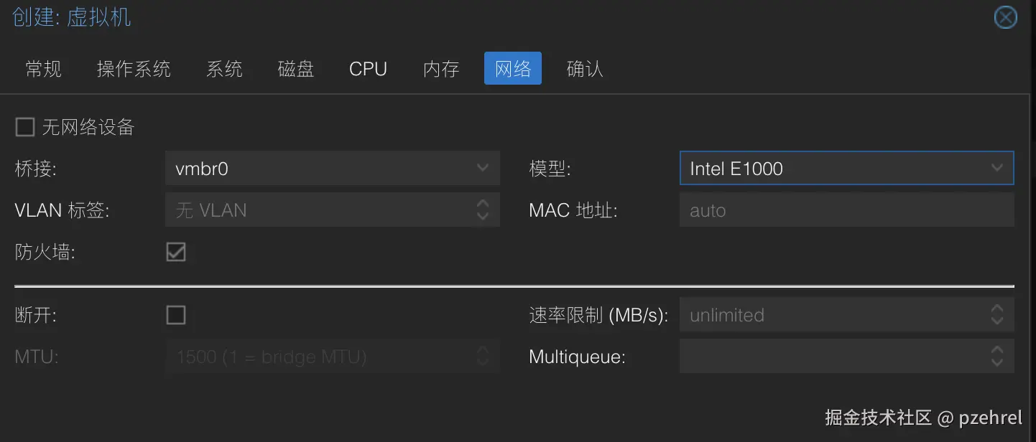Click the Multiqueue input field
Image resolution: width=1036 pixels, height=442 pixels.
pos(826,356)
